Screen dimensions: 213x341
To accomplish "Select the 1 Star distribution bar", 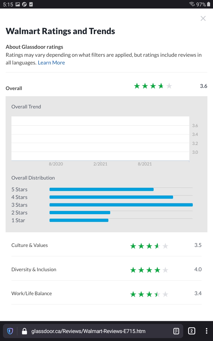I will coord(79,220).
